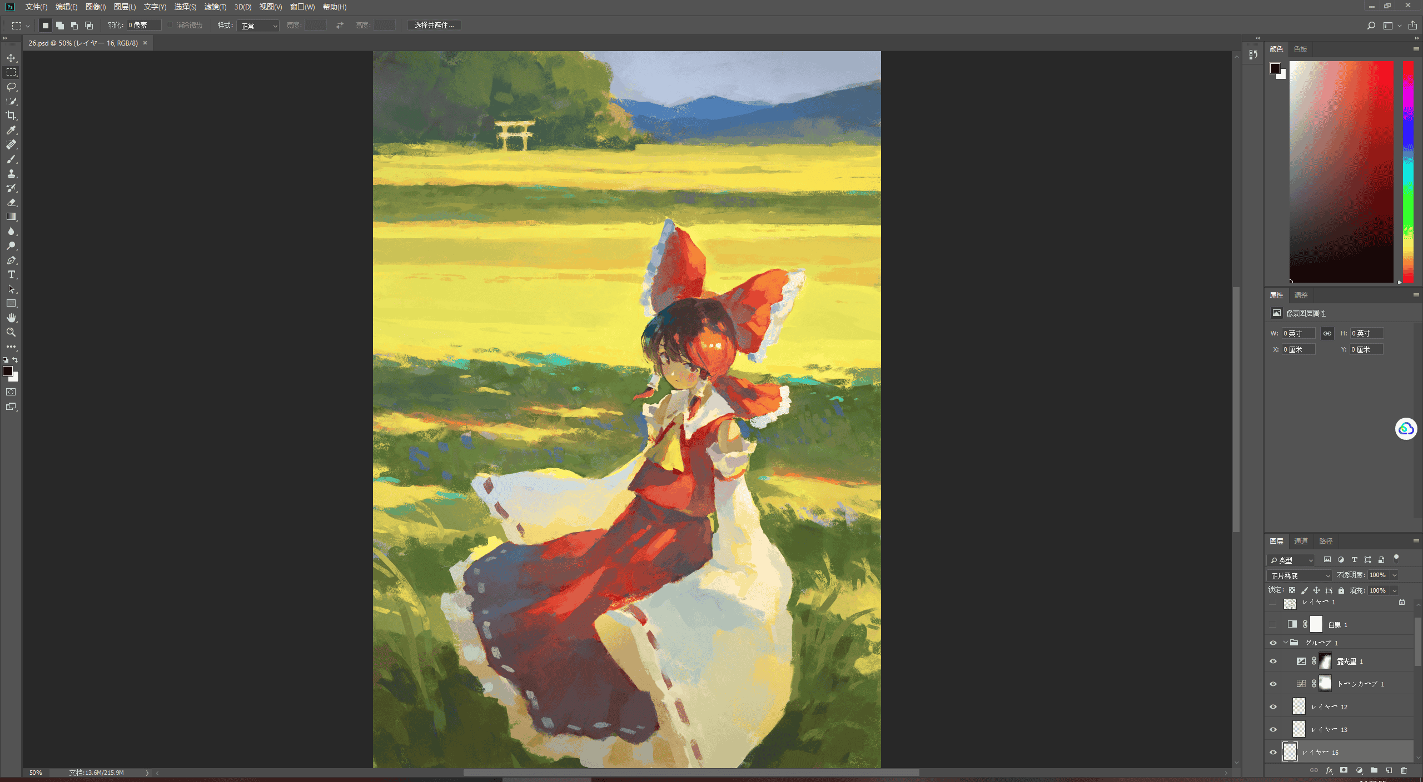This screenshot has height=782, width=1423.
Task: Select the Clone Stamp tool
Action: coord(11,173)
